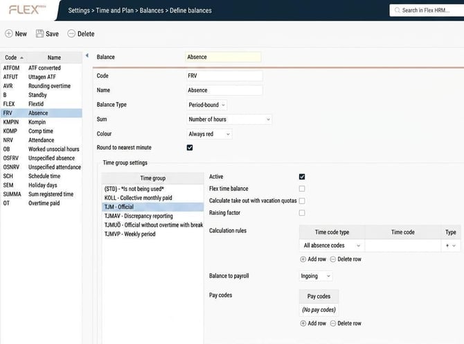
Task: Click the Name field with Absence
Action: coord(224,90)
